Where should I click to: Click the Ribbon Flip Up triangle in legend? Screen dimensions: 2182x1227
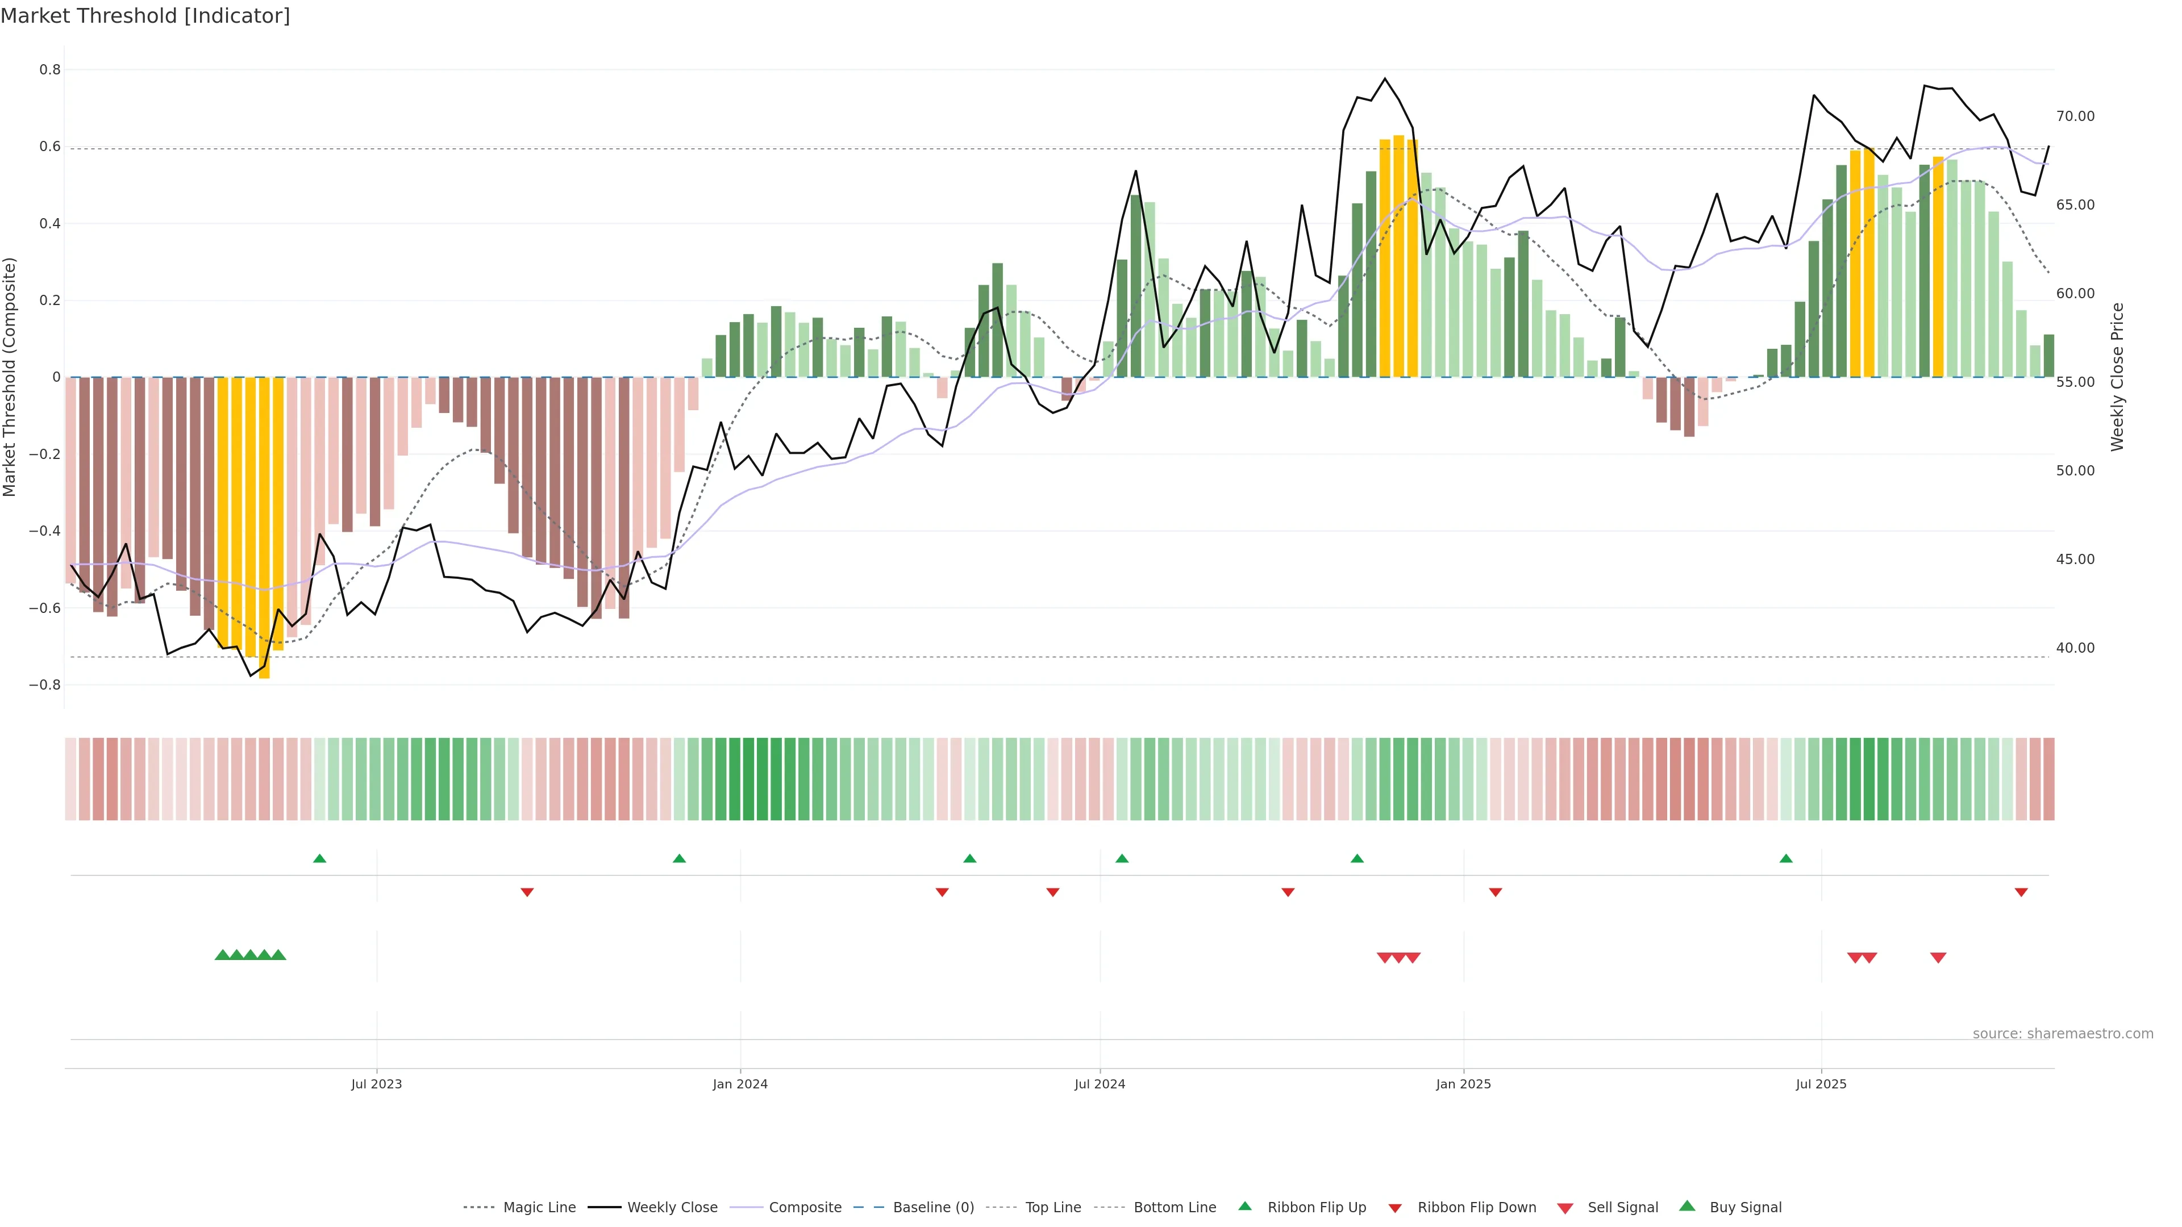click(1244, 1206)
